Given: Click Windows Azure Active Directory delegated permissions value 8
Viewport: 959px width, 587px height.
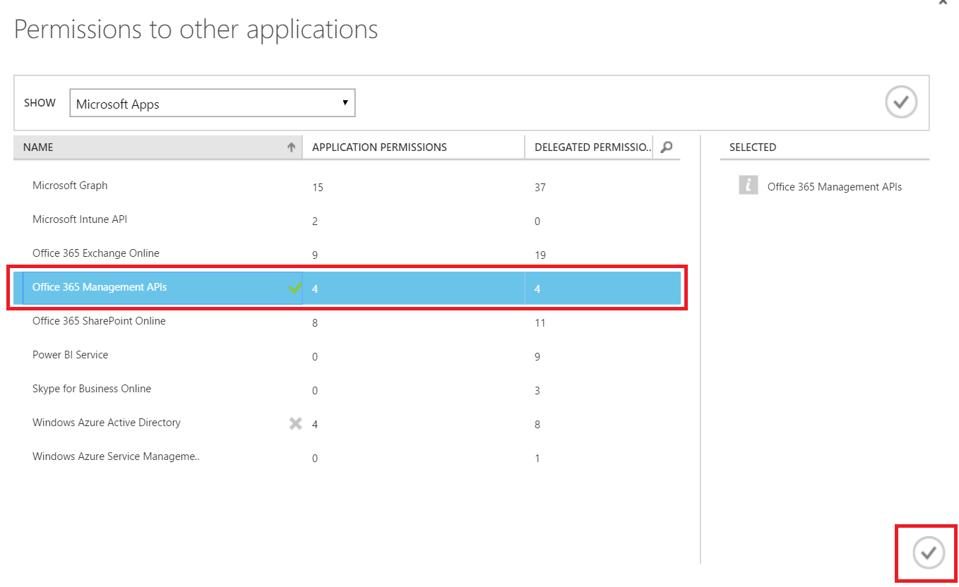Looking at the screenshot, I should [x=537, y=425].
